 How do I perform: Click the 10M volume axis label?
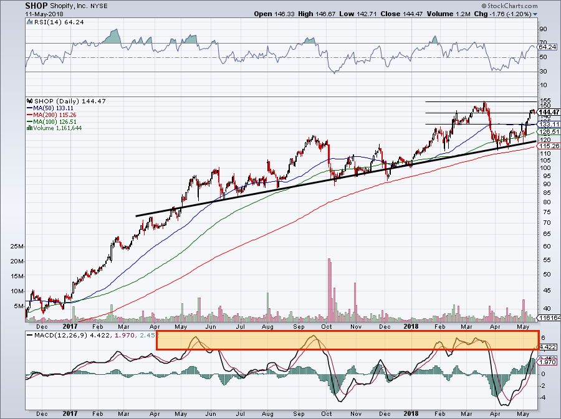pos(17,291)
